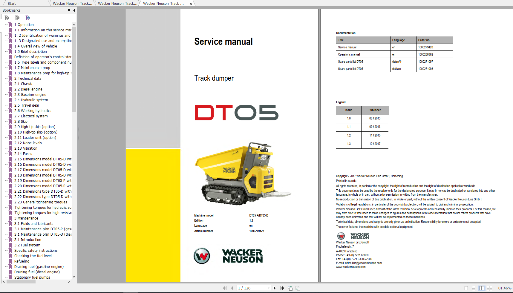The height and width of the screenshot is (293, 513).
Task: Click bookmark icon beside 3 Maintenance
Action: point(10,218)
